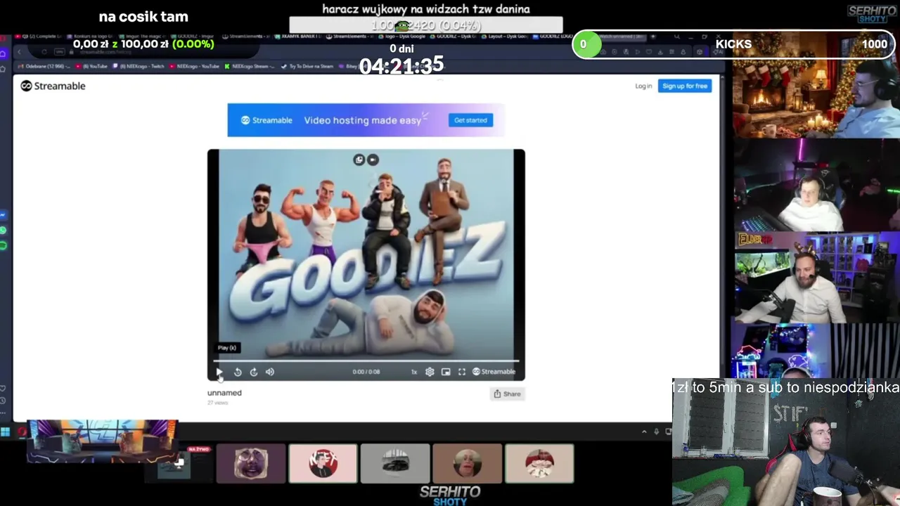Open the NEEXcsgo - YouTube bookmark
The image size is (900, 506).
(x=193, y=66)
